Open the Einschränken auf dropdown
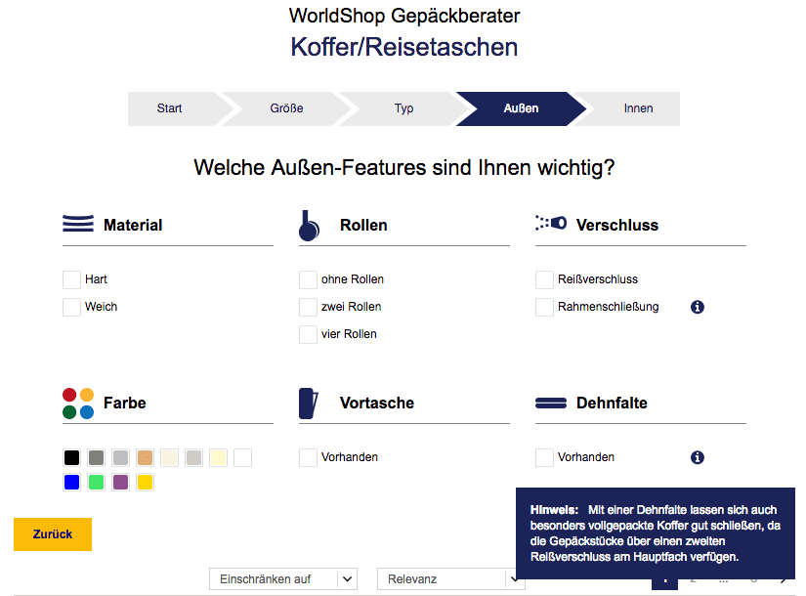Image resolution: width=806 pixels, height=596 pixels. tap(282, 578)
